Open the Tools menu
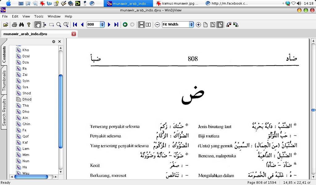The height and width of the screenshot is (185, 316). [39, 16]
